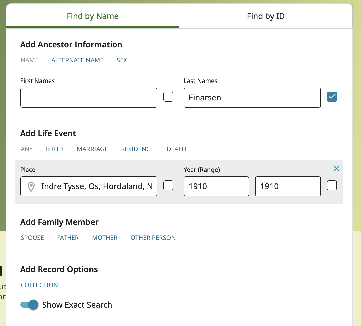Add a MARRIAGE life event
The height and width of the screenshot is (326, 361).
(92, 149)
